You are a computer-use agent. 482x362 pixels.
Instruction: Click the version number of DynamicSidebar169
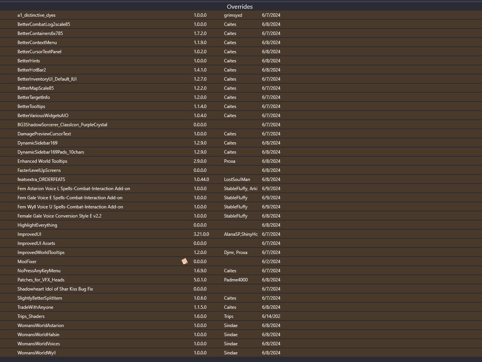(200, 143)
